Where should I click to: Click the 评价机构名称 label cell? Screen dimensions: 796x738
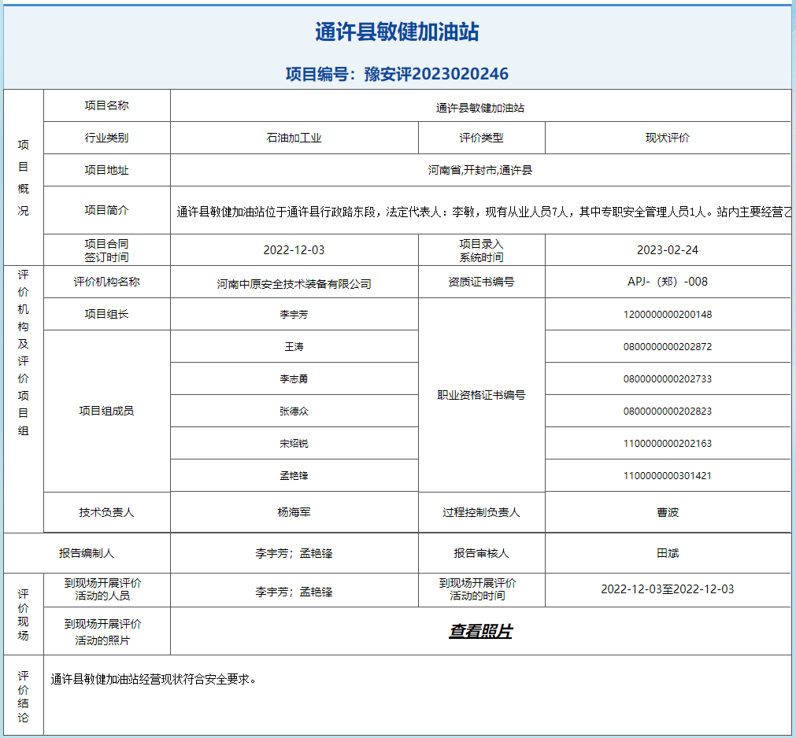tap(106, 282)
